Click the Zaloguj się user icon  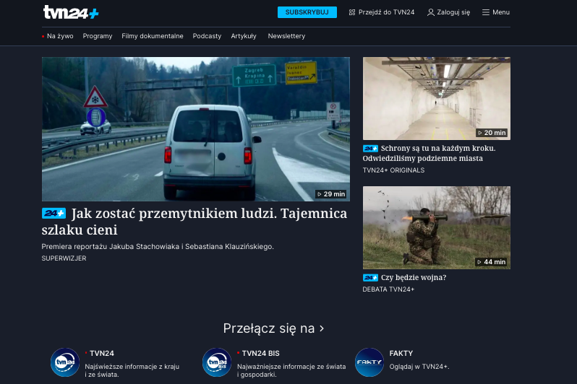pos(431,12)
